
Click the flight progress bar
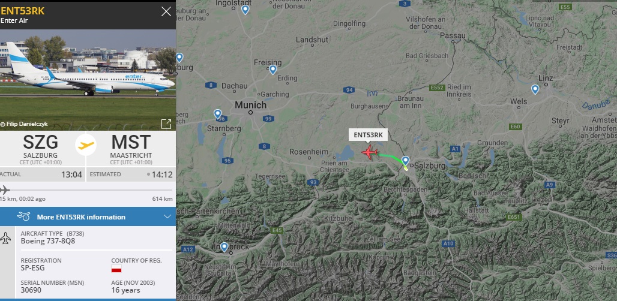(88, 190)
